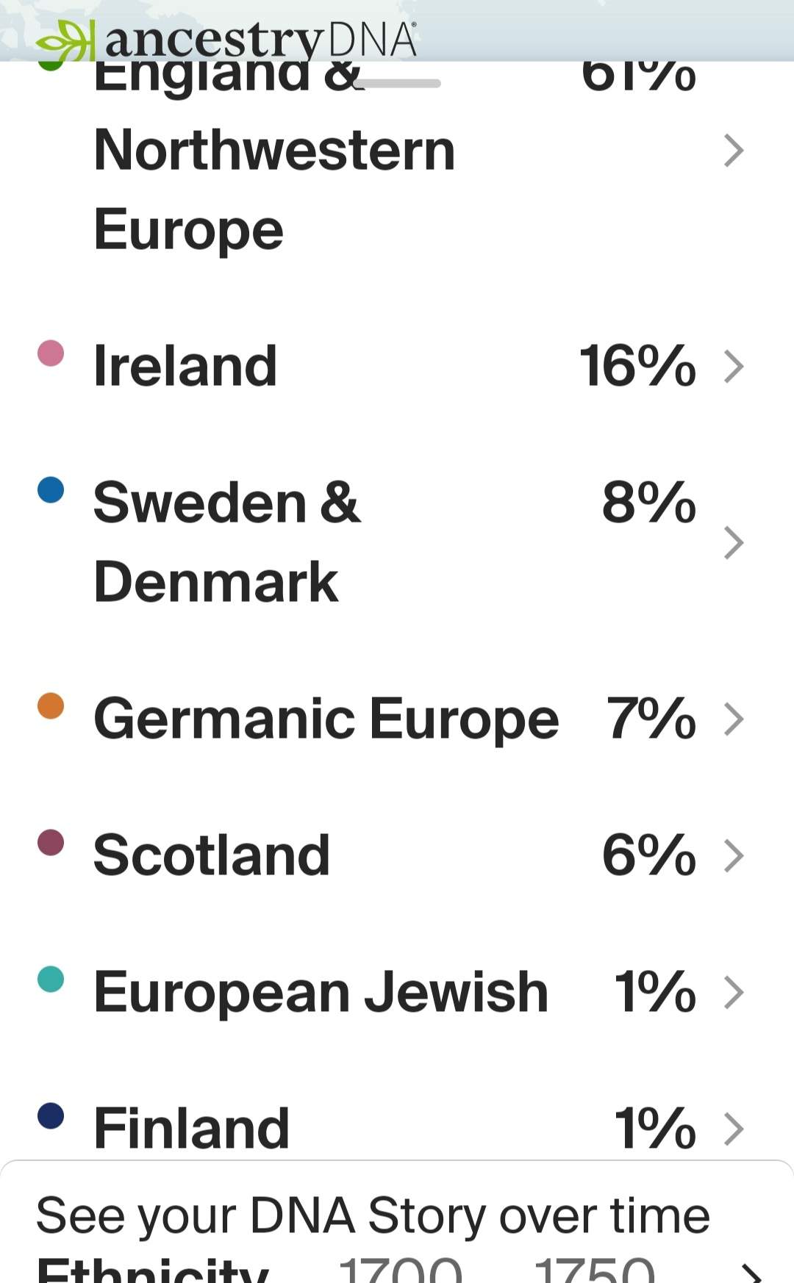The height and width of the screenshot is (1283, 794).
Task: Expand Ireland details chevron arrow
Action: [x=734, y=366]
